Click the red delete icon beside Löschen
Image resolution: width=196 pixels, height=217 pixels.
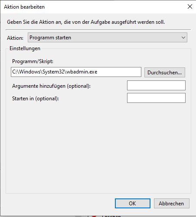click(x=94, y=216)
